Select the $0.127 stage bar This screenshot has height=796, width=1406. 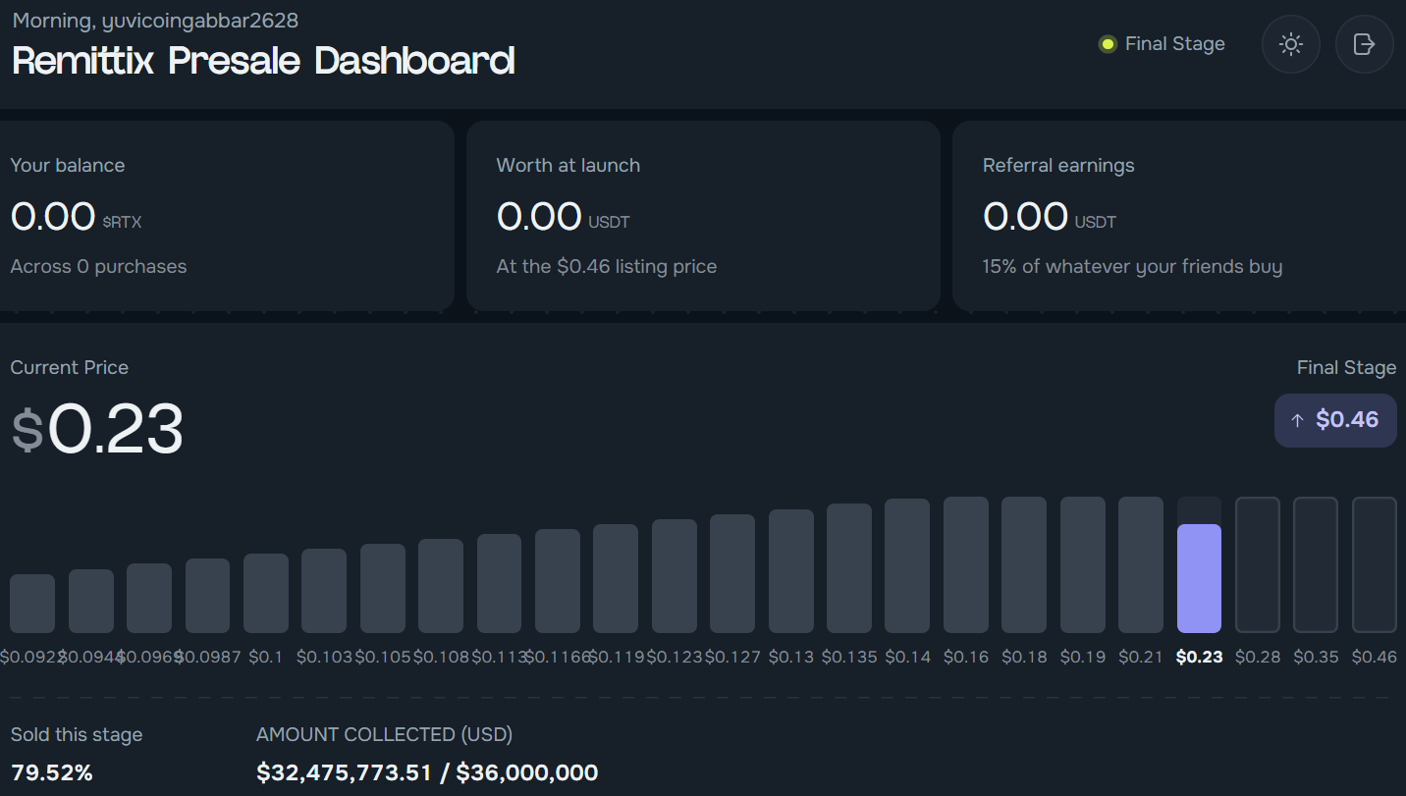[732, 574]
